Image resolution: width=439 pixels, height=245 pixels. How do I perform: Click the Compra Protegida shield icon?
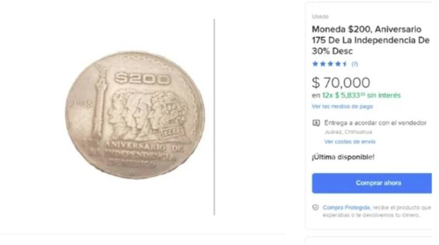tap(316, 208)
